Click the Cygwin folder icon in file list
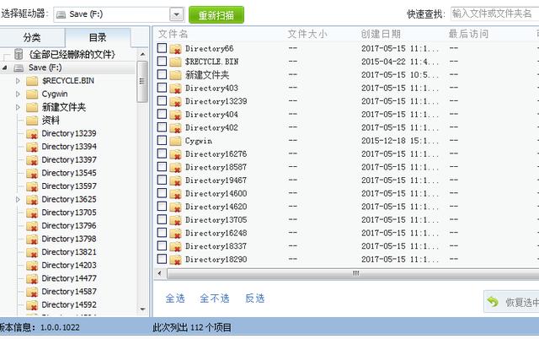Image resolution: width=539 pixels, height=339 pixels. tap(175, 141)
